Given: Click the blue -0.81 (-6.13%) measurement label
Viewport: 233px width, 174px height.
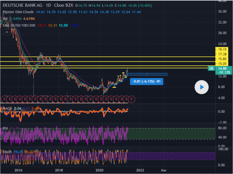Looking at the screenshot, I should [x=146, y=81].
